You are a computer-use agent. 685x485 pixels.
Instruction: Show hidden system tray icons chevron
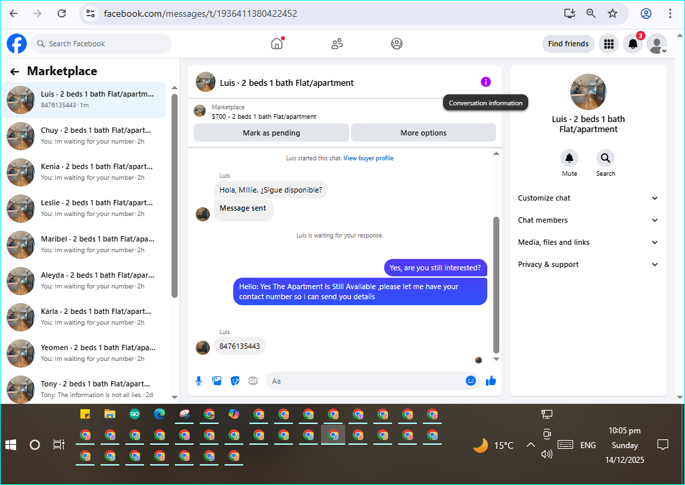(530, 445)
